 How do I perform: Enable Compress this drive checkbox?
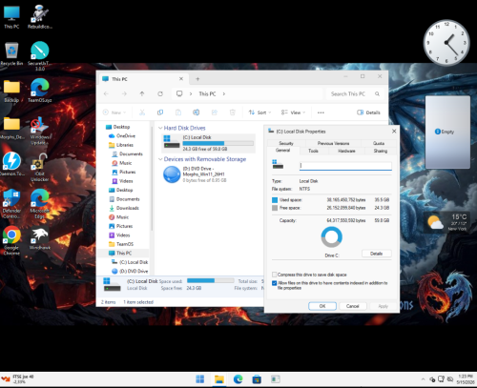[x=274, y=275]
